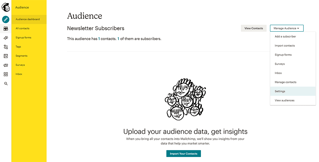
Task: Select Add a subscriber menu option
Action: click(x=285, y=37)
